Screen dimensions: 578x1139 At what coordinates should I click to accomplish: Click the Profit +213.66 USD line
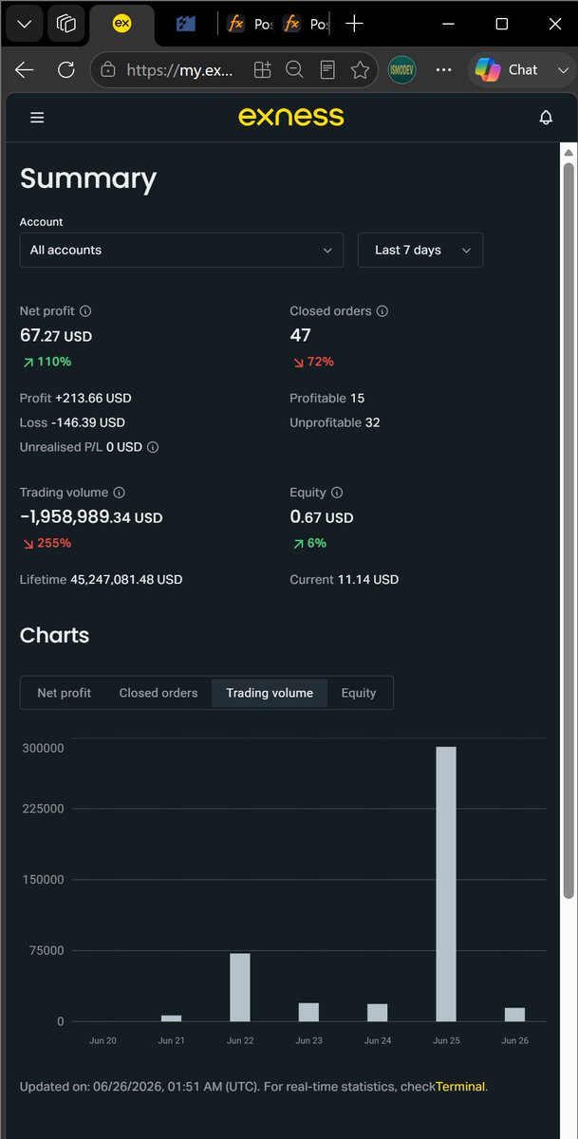[76, 398]
